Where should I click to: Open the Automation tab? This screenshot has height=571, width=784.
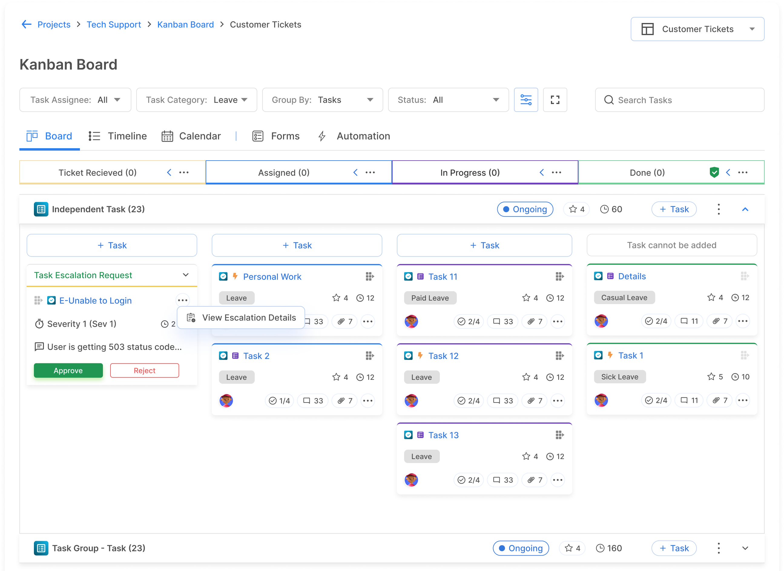(354, 136)
